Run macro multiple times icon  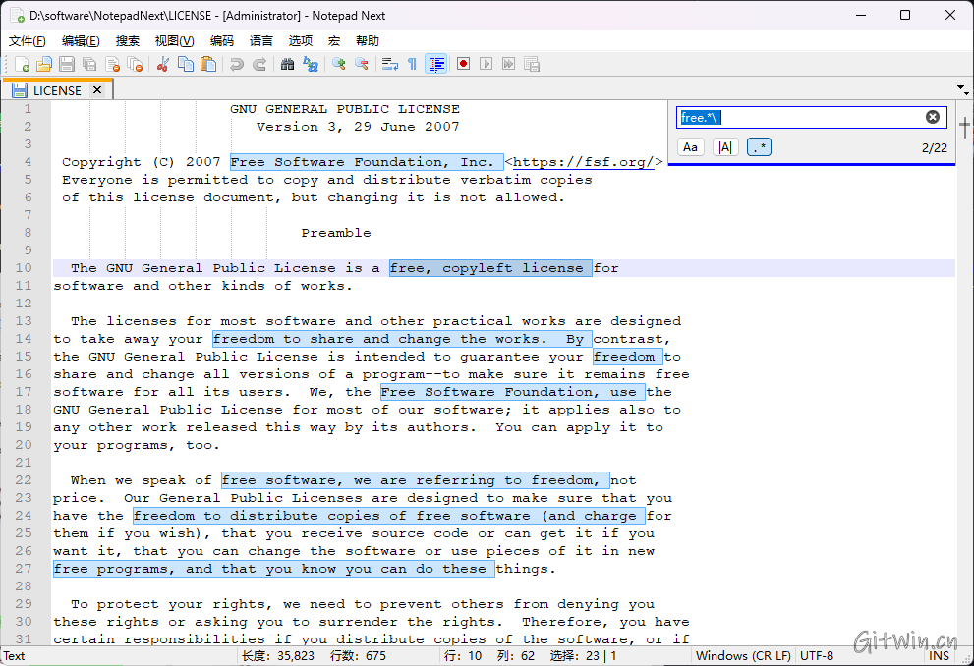point(509,64)
